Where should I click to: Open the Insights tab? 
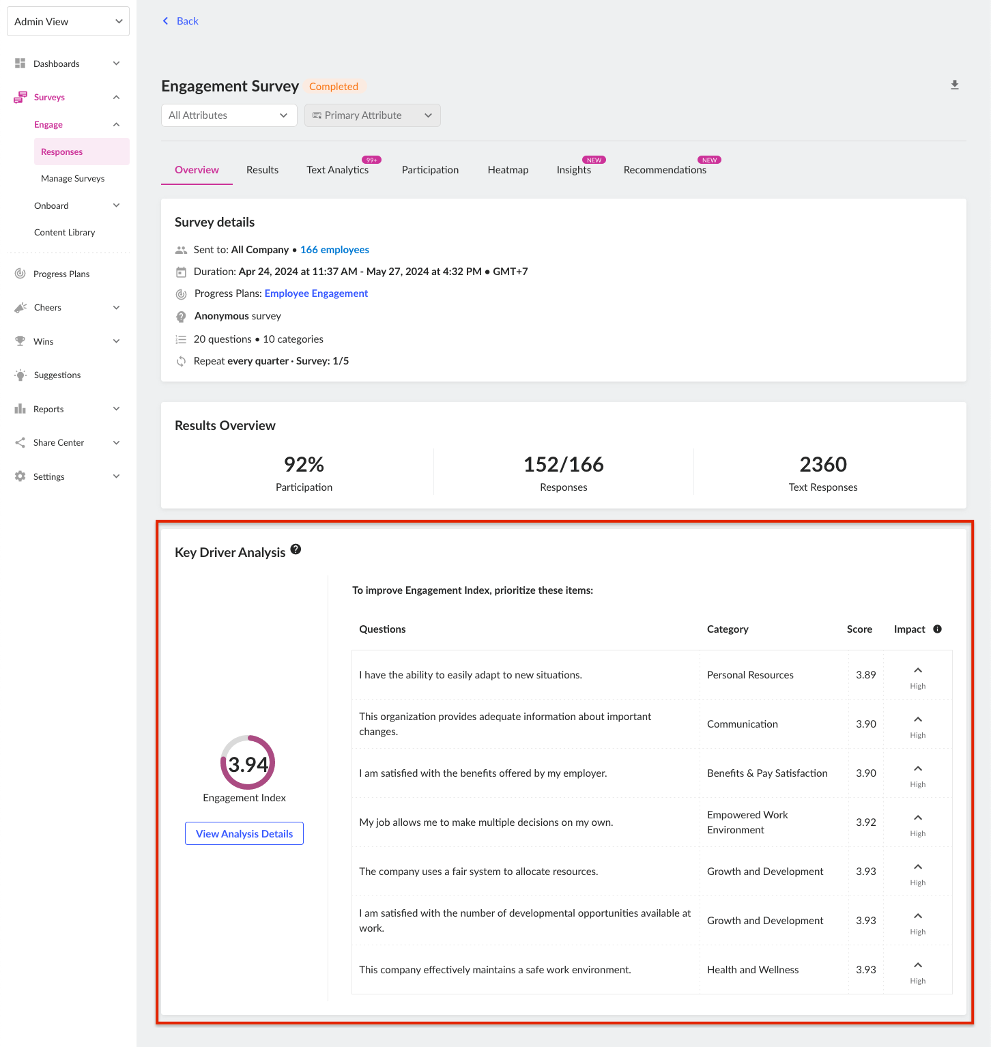574,170
